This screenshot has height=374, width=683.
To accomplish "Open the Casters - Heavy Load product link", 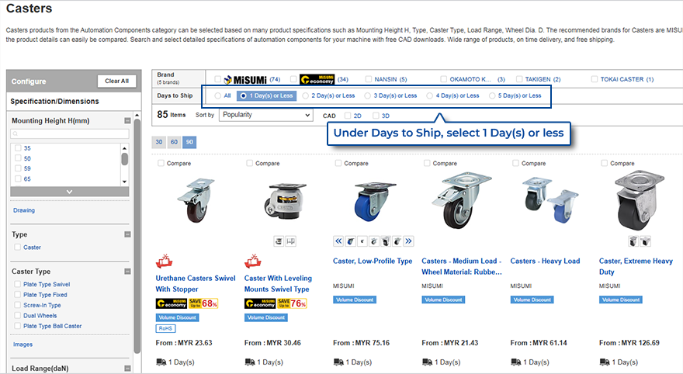I will [x=545, y=261].
